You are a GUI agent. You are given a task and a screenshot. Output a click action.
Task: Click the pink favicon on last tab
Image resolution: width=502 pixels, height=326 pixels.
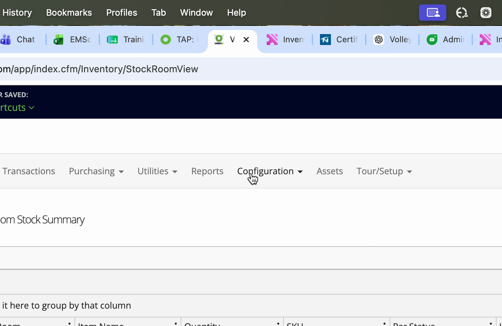coord(485,40)
